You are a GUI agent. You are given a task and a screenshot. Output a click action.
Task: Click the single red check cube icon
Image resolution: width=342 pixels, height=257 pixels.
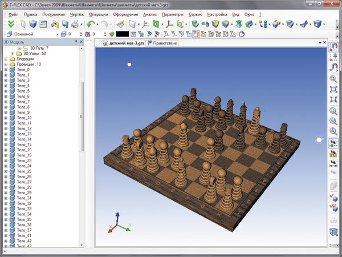[333, 198]
